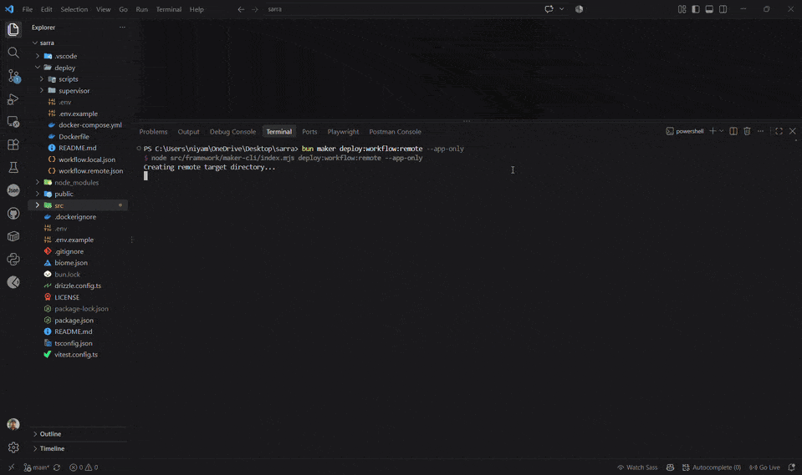The width and height of the screenshot is (802, 475).
Task: Split the terminal pane
Action: pyautogui.click(x=733, y=131)
